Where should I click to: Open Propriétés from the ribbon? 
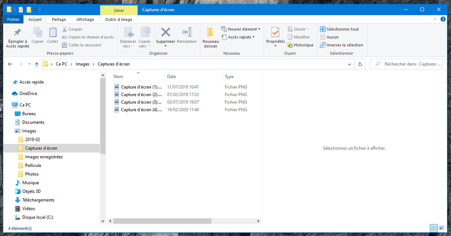click(275, 32)
